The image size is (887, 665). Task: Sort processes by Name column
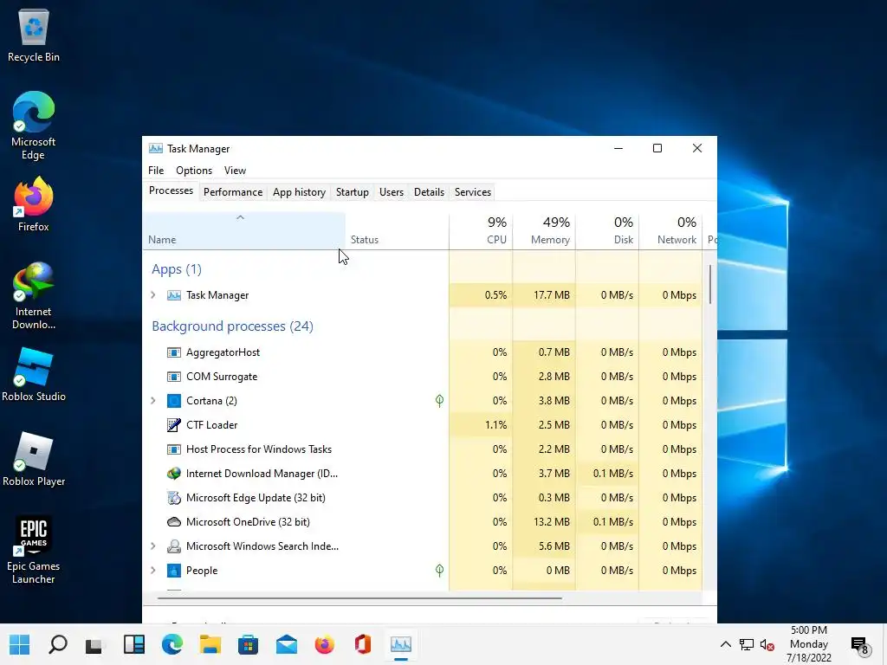pyautogui.click(x=243, y=230)
